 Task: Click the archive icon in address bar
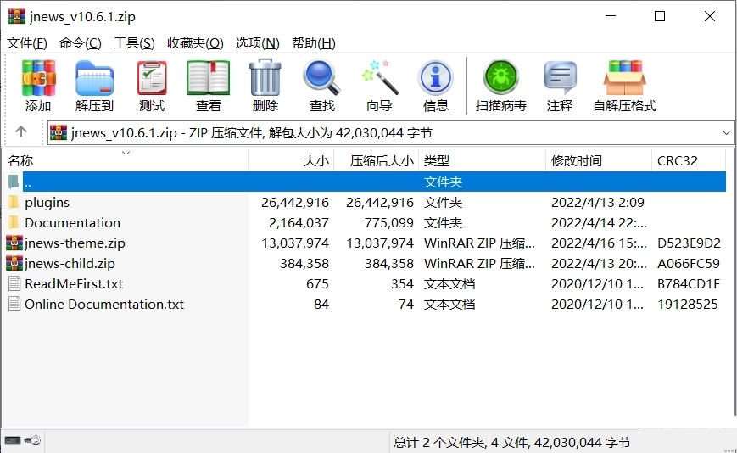(x=59, y=132)
